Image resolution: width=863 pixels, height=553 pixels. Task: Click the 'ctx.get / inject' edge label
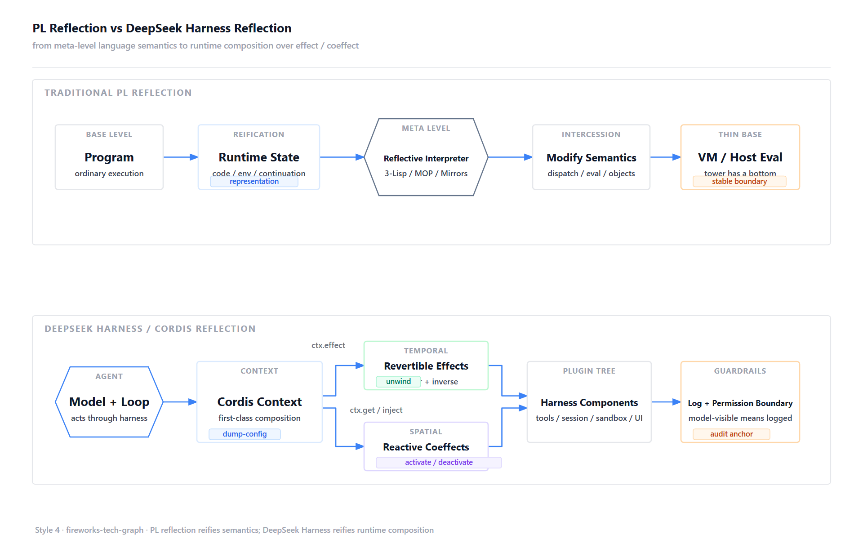376,410
